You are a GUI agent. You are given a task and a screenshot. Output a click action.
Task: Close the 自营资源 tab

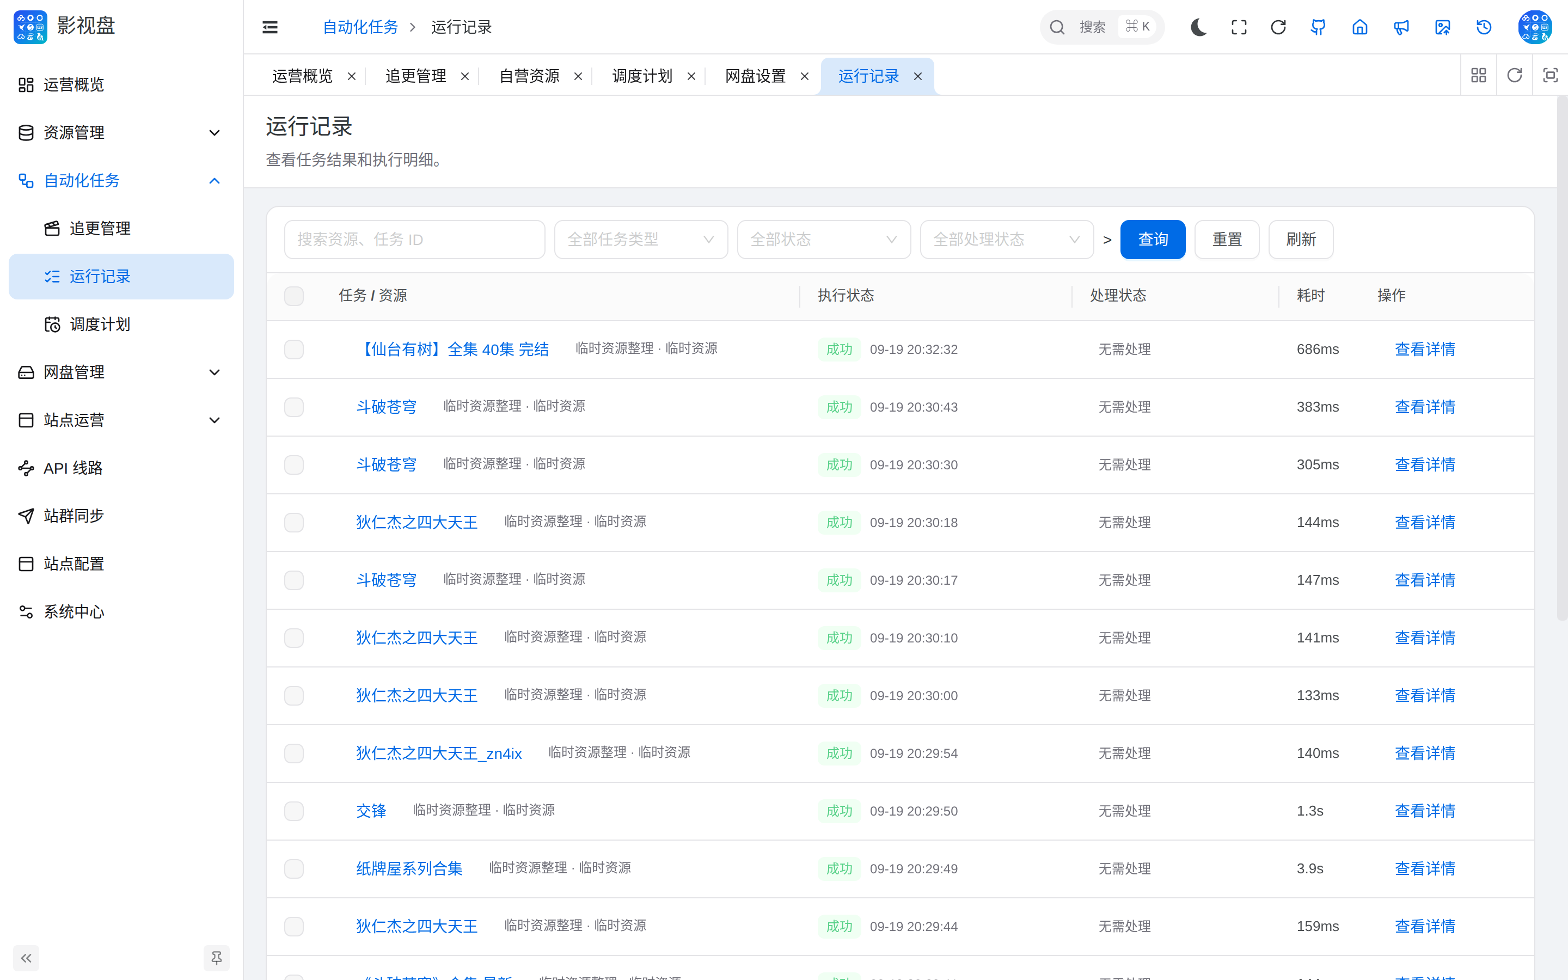click(x=578, y=76)
